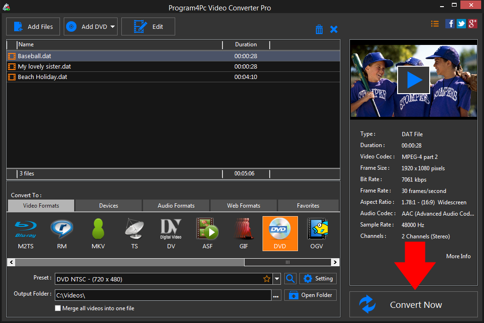
Task: Click the output folder browse ellipsis button
Action: 276,296
